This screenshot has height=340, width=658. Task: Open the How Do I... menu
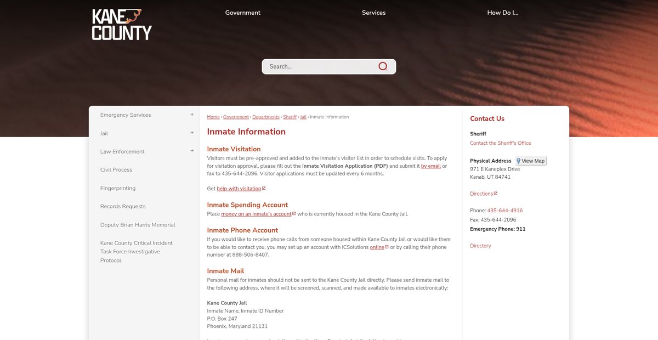click(502, 13)
